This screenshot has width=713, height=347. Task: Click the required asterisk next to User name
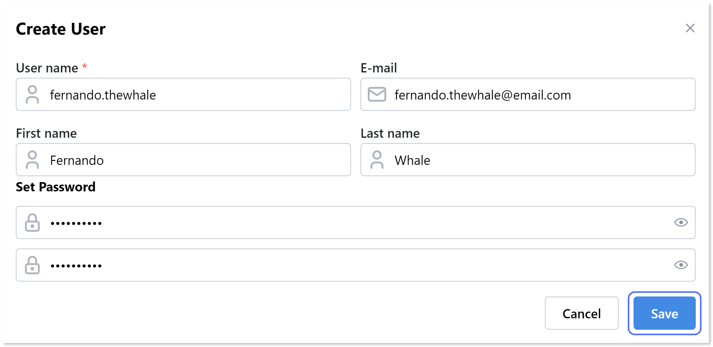[84, 66]
